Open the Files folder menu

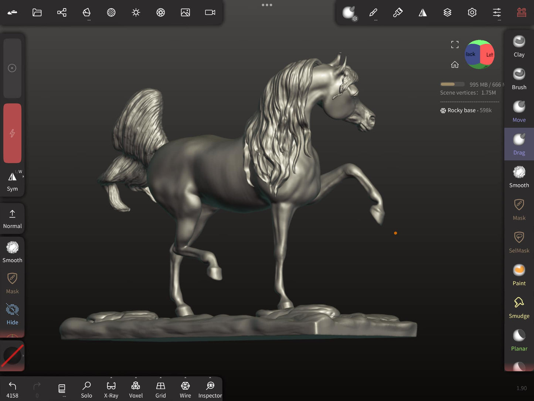click(37, 13)
